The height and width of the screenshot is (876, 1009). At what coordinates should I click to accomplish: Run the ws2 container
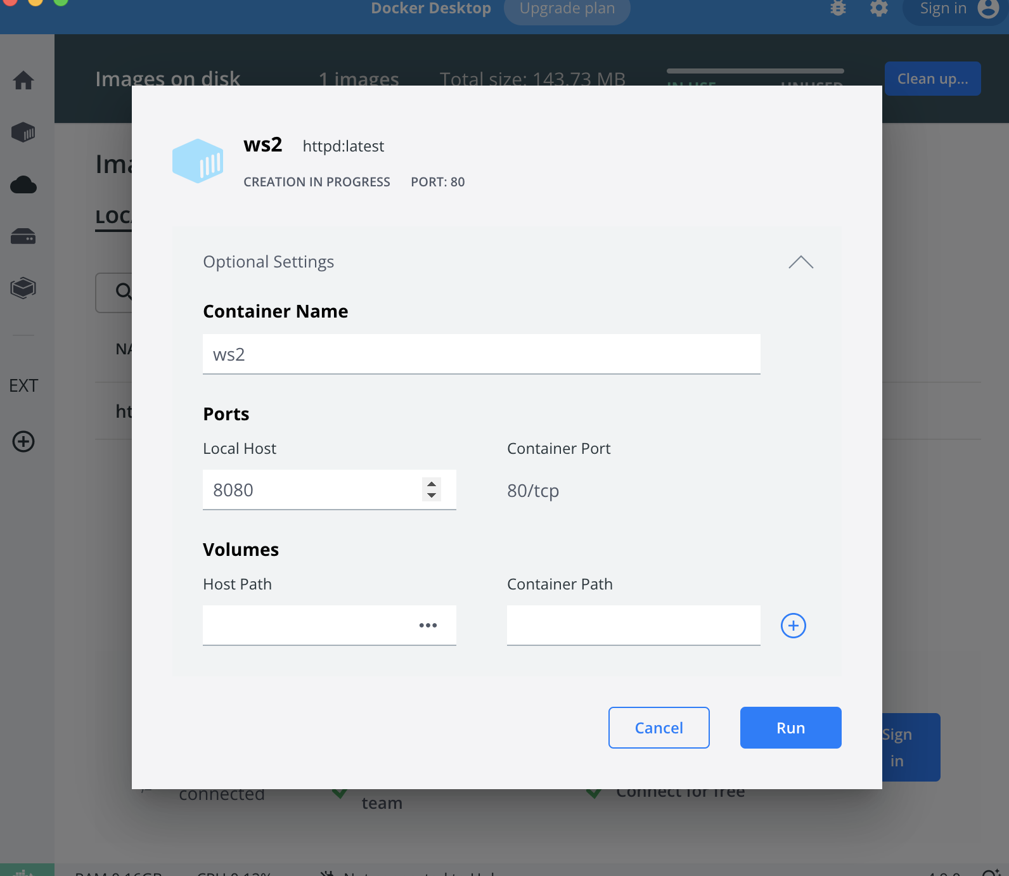click(x=791, y=728)
